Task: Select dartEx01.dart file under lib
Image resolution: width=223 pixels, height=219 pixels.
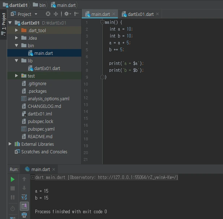Action: [x=44, y=68]
